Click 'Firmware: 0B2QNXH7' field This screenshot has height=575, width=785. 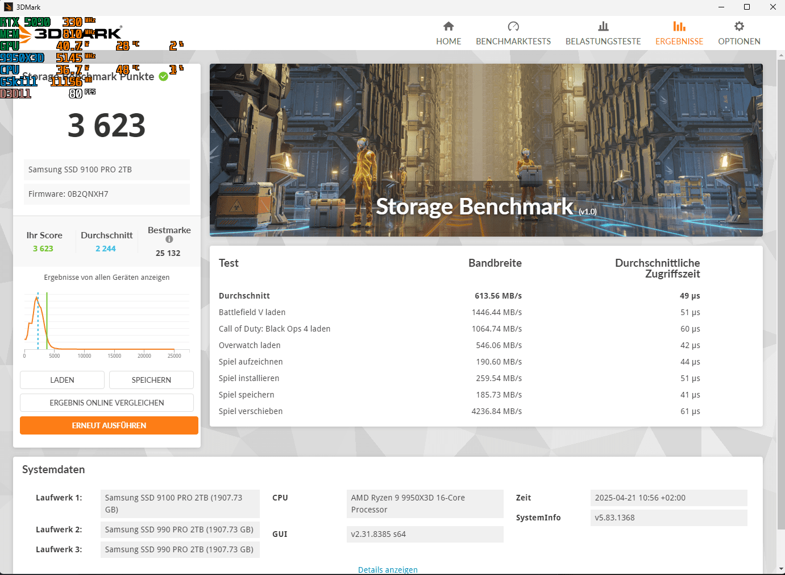click(107, 194)
